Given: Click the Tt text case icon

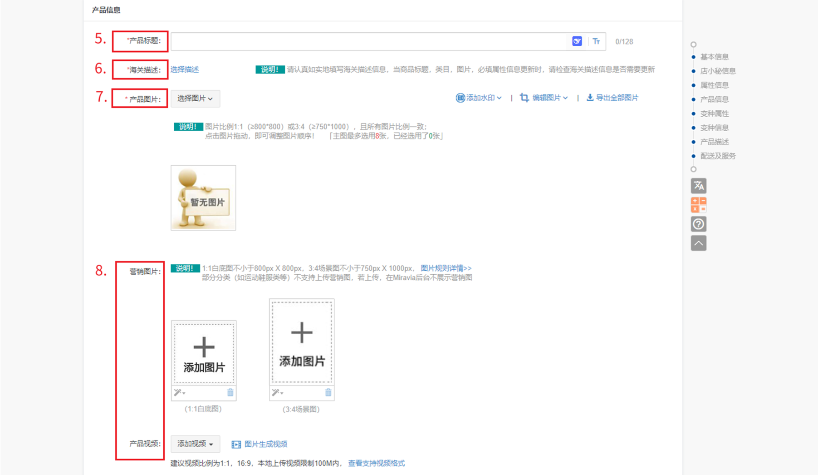Looking at the screenshot, I should pos(596,41).
